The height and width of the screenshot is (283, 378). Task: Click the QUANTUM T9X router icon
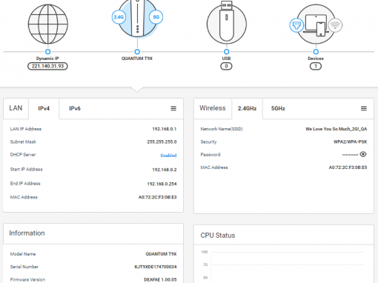point(137,18)
